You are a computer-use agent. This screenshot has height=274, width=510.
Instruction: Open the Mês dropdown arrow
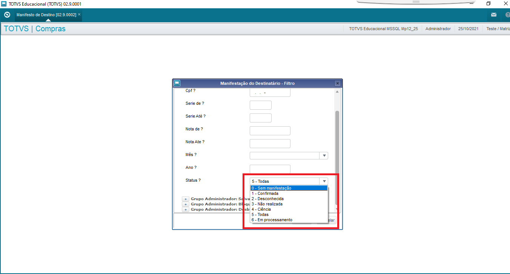click(x=324, y=156)
